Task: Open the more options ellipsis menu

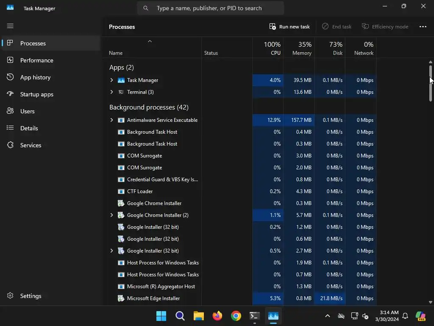Action: 423,27
